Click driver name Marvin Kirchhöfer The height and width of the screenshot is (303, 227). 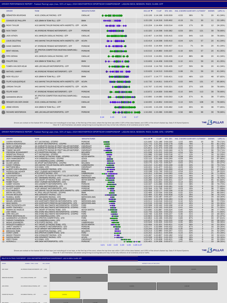16,144
